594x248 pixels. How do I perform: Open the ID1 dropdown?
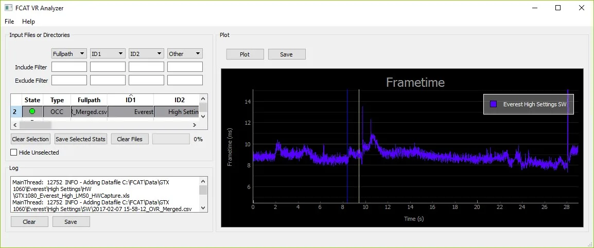pyautogui.click(x=108, y=54)
